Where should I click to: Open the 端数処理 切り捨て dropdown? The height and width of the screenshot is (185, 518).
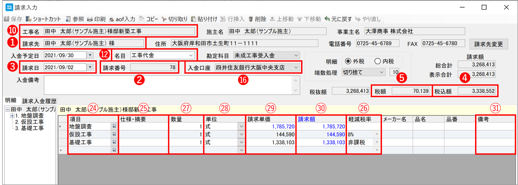click(x=382, y=72)
